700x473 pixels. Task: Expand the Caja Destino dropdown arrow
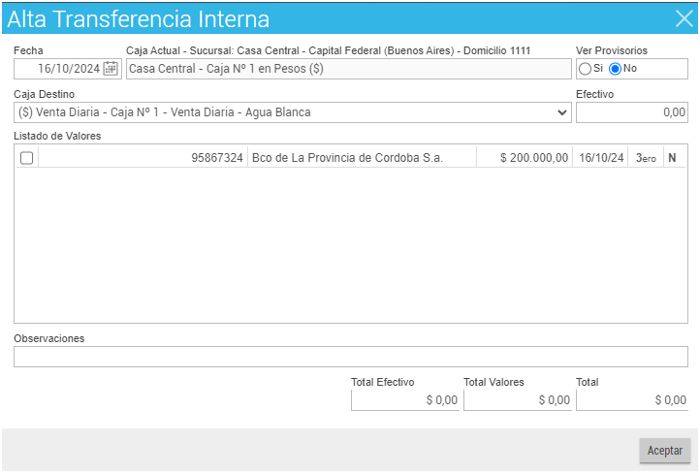point(562,112)
